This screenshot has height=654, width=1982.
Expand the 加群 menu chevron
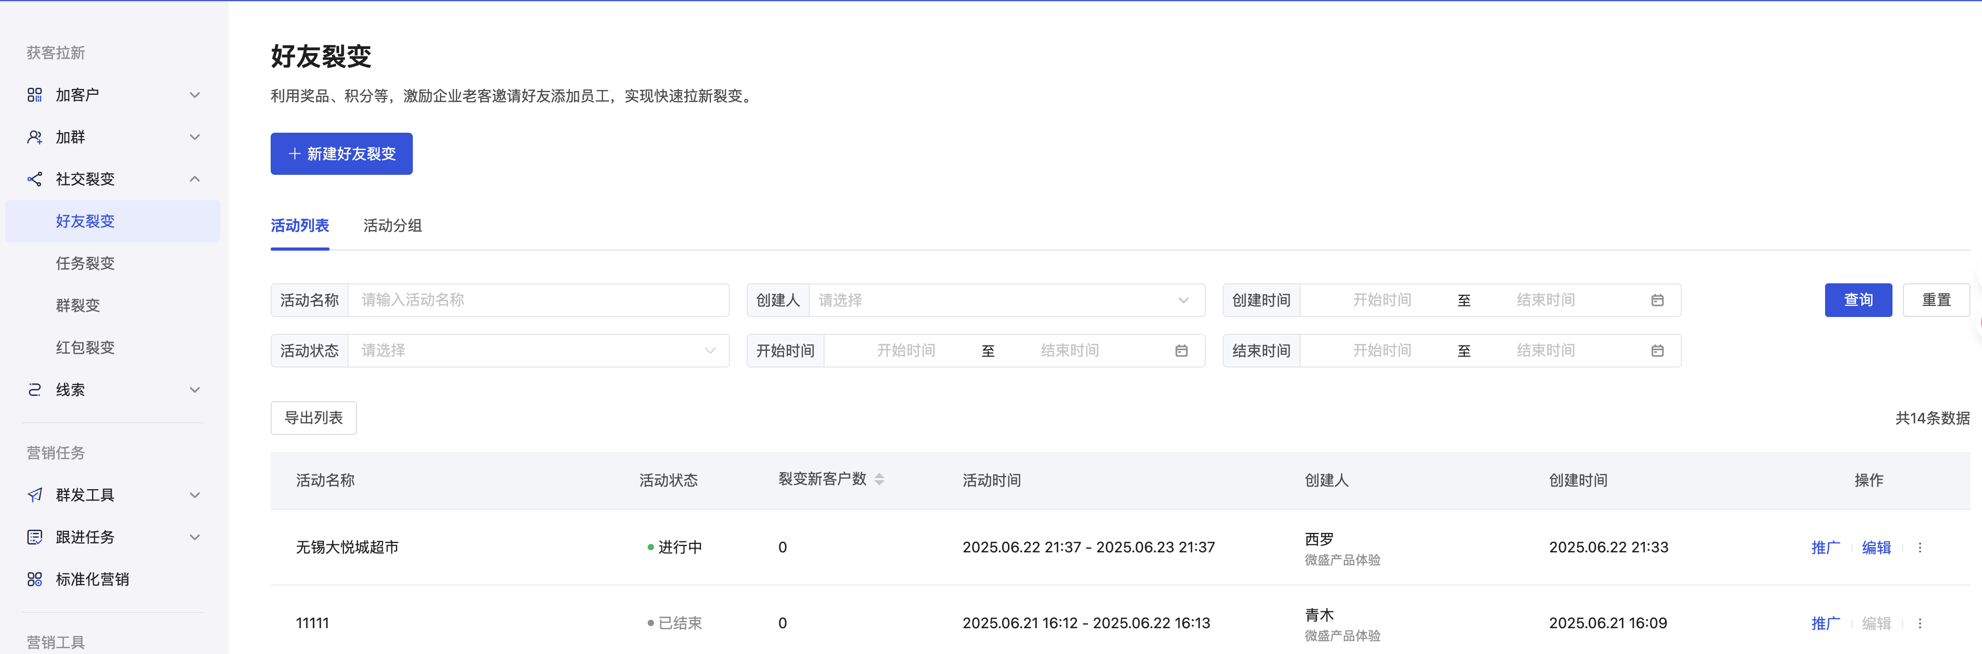coord(195,137)
